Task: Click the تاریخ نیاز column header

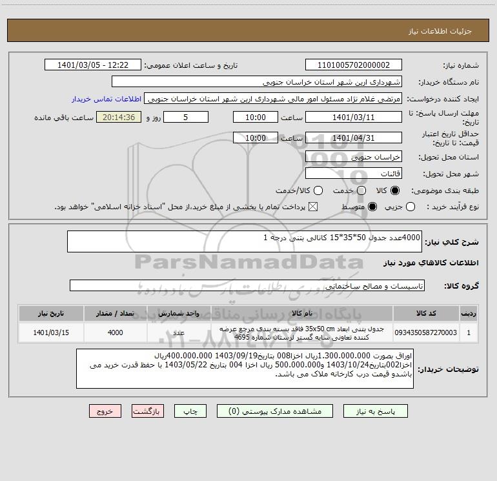Action: coord(51,313)
